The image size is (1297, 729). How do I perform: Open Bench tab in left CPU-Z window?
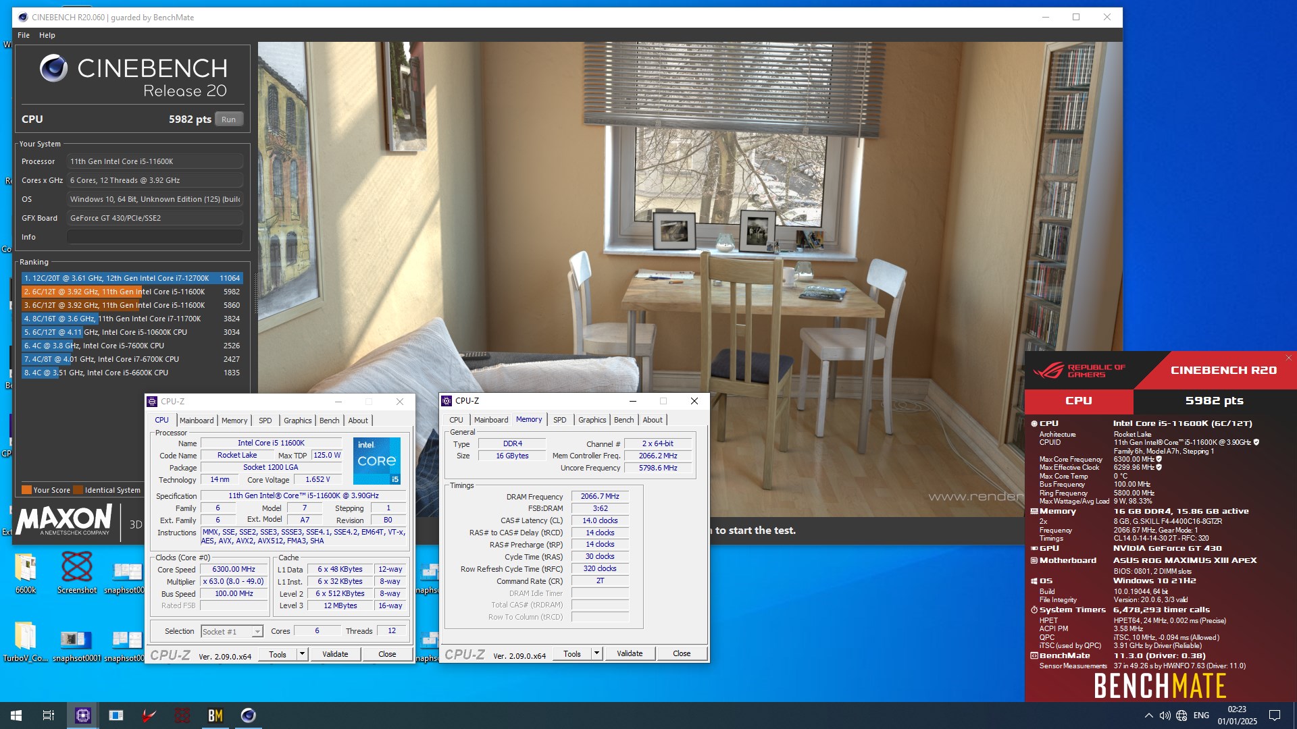(x=330, y=421)
